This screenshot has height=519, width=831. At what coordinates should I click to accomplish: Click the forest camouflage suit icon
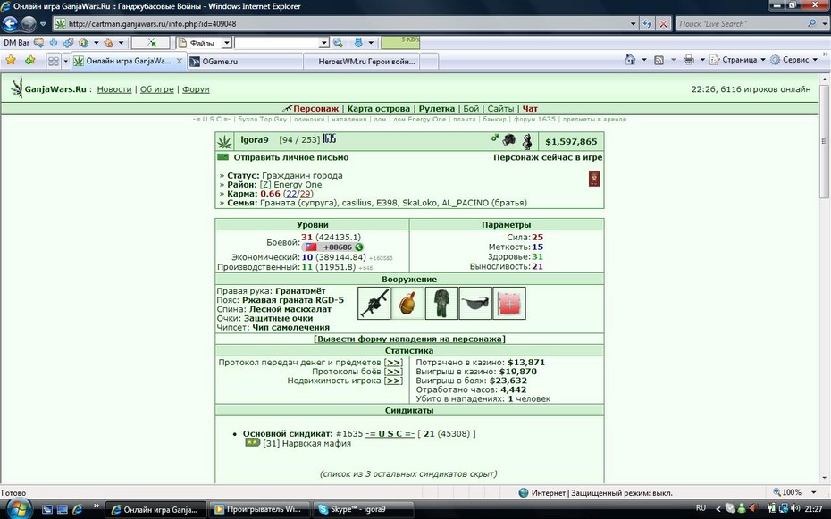441,303
